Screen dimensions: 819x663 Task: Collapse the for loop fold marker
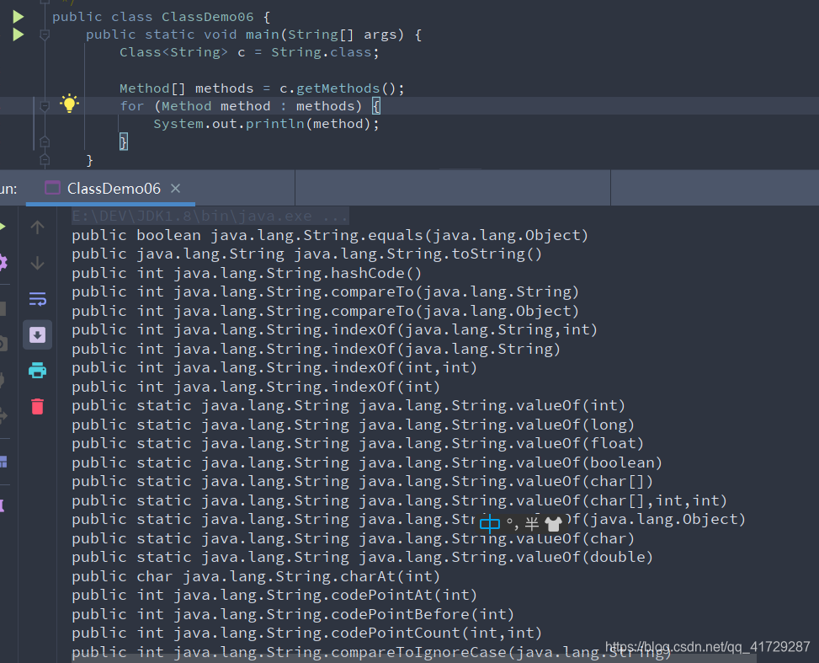point(45,106)
